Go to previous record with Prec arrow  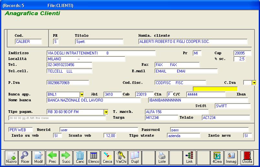pyautogui.click(x=52, y=158)
